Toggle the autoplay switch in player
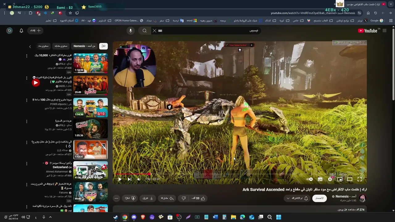This screenshot has width=395, height=222. coord(310,179)
